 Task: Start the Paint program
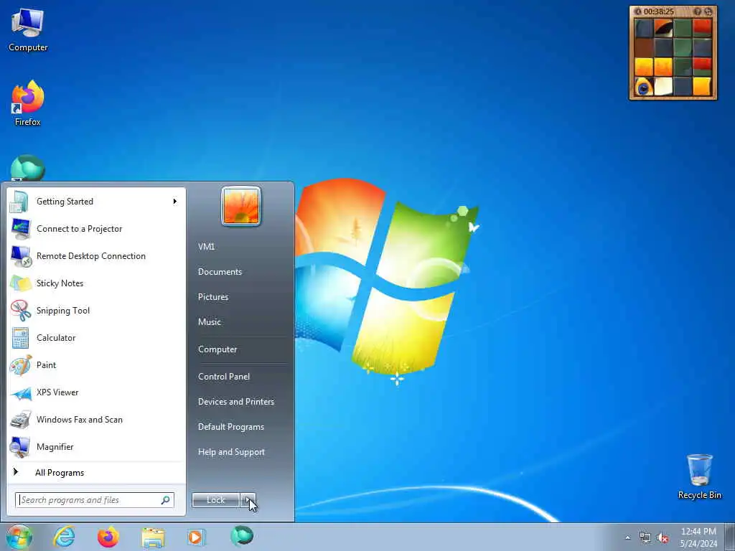tap(96, 364)
